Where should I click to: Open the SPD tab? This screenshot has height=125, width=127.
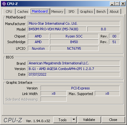(x=71, y=12)
